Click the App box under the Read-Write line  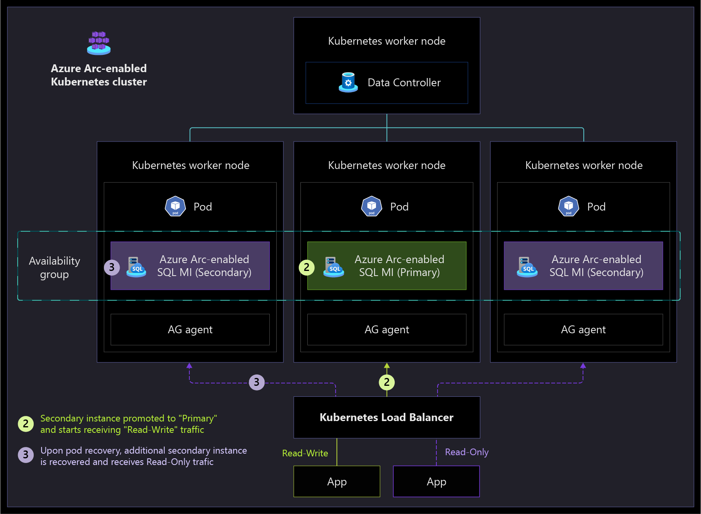pyautogui.click(x=337, y=481)
